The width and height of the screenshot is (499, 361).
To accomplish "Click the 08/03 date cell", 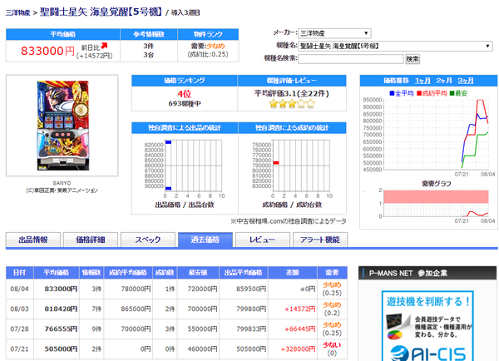I will (20, 309).
